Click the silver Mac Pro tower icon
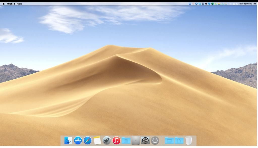Image resolution: width=258 pixels, height=148 pixels. coord(136,140)
